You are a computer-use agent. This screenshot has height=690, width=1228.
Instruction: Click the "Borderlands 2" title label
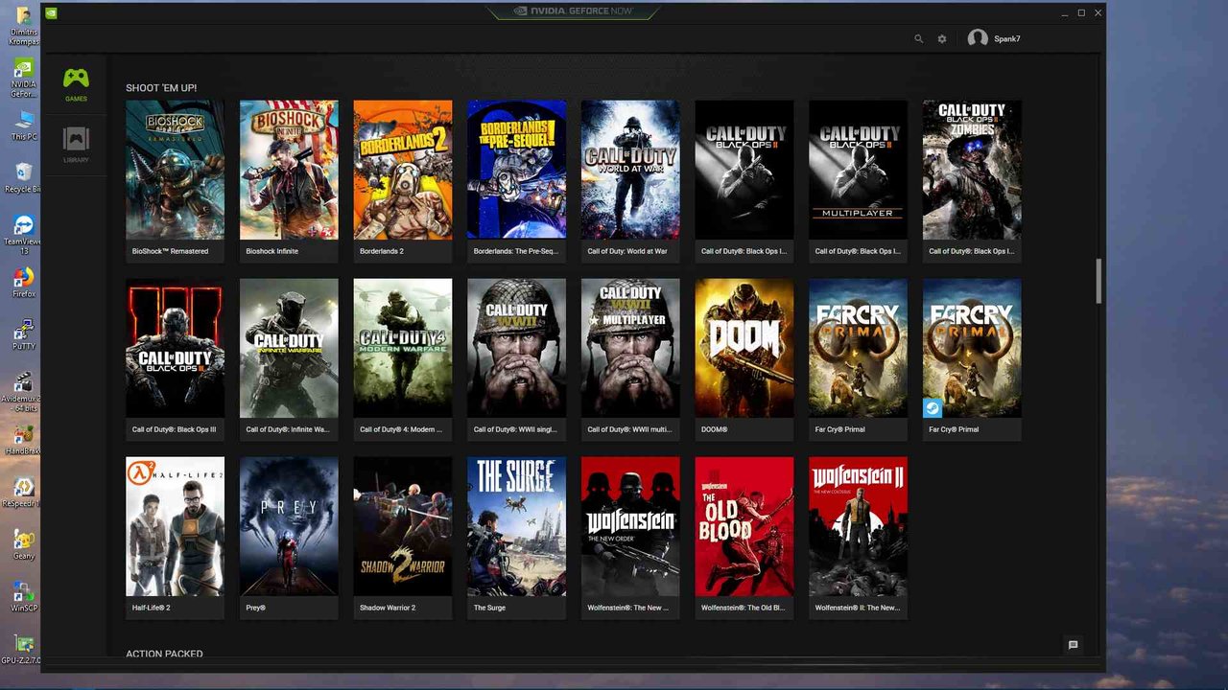coord(382,251)
